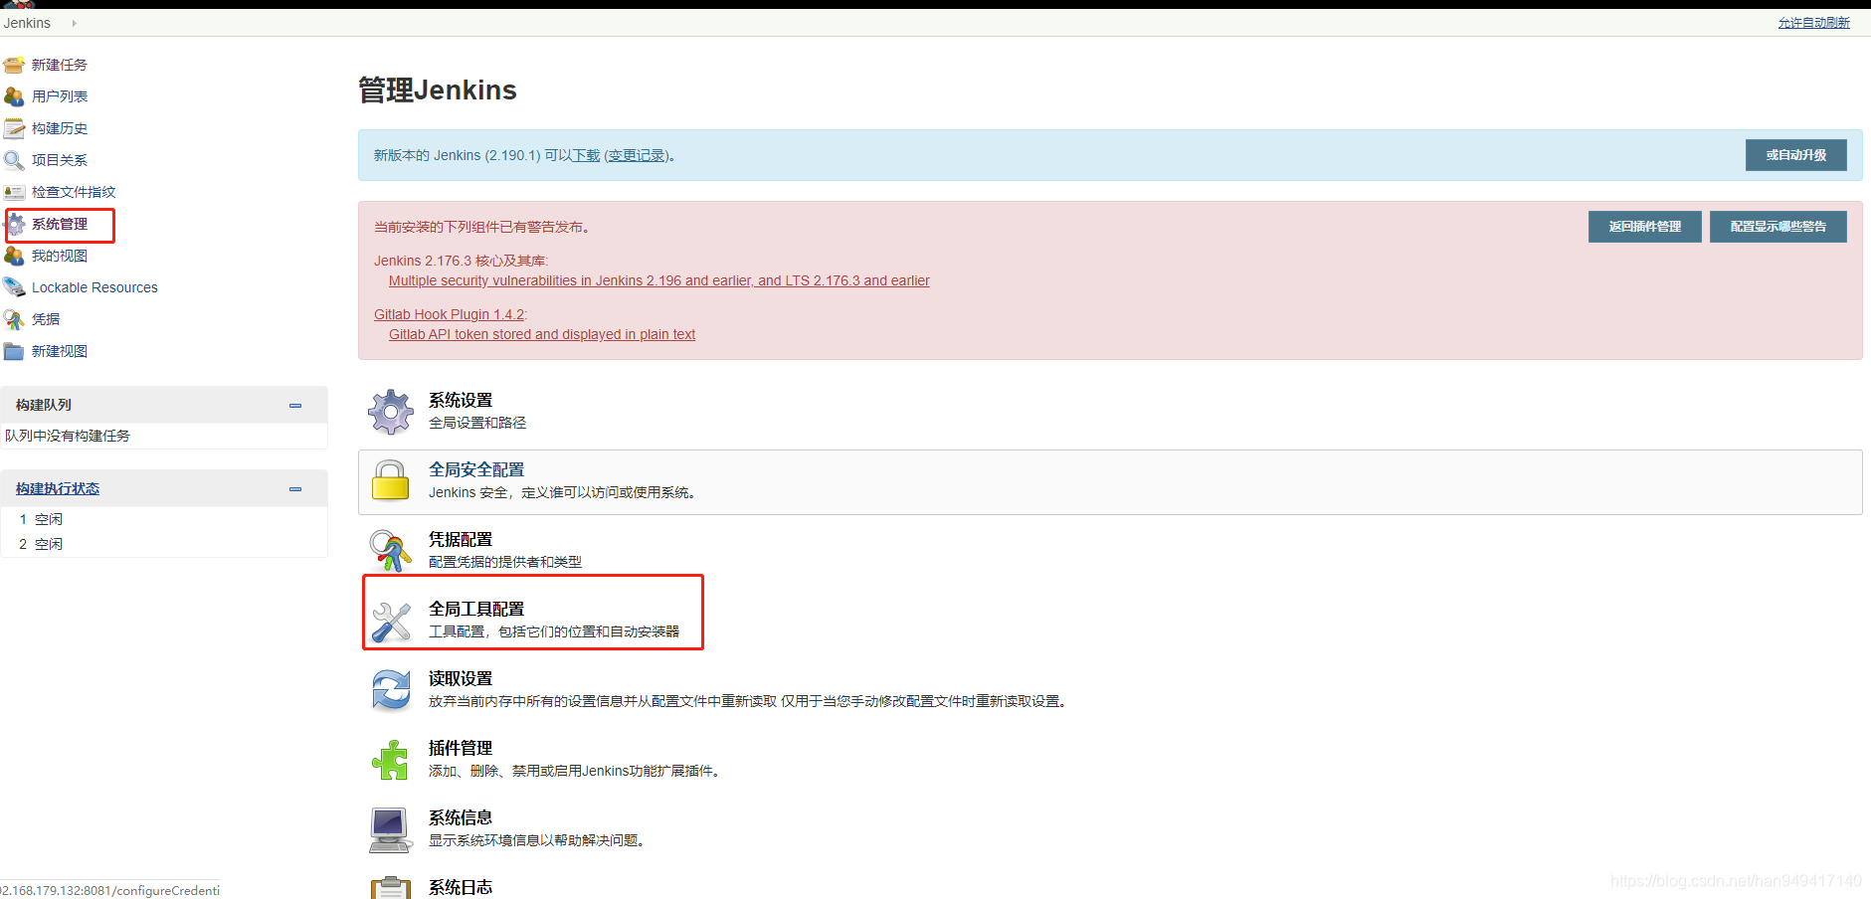Click 允许自动刷新 link at top right

[x=1813, y=23]
